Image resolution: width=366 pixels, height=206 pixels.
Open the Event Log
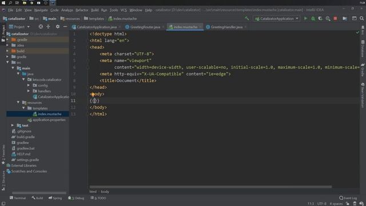348,198
